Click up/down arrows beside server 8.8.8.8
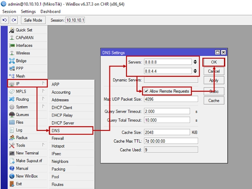This screenshot has width=252, height=189. [x=195, y=62]
